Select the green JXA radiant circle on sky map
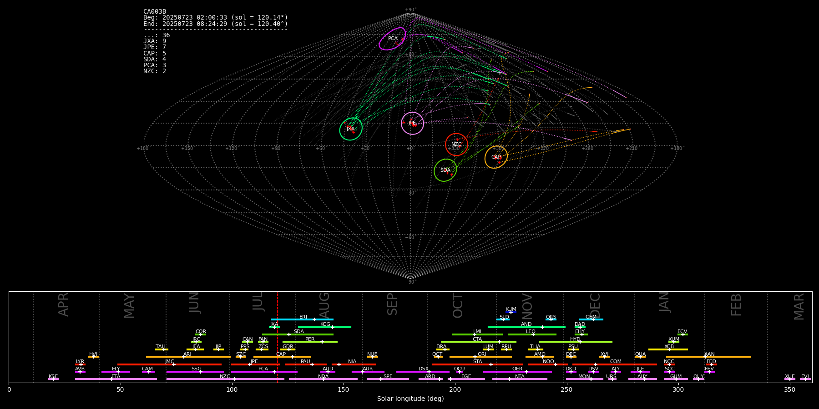The width and height of the screenshot is (819, 409). (x=351, y=129)
